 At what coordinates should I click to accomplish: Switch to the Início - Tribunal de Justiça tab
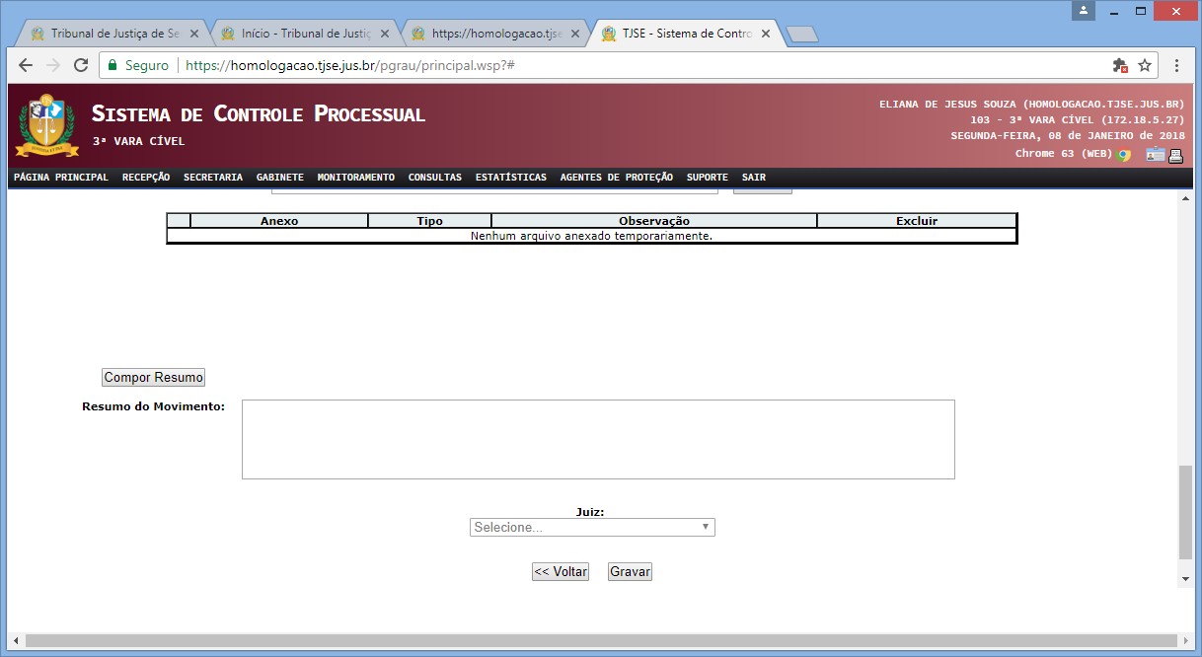pos(306,34)
